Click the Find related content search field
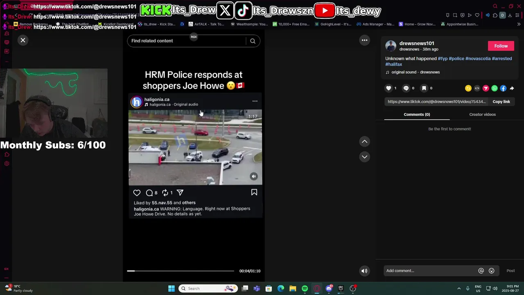The image size is (524, 295). [186, 41]
